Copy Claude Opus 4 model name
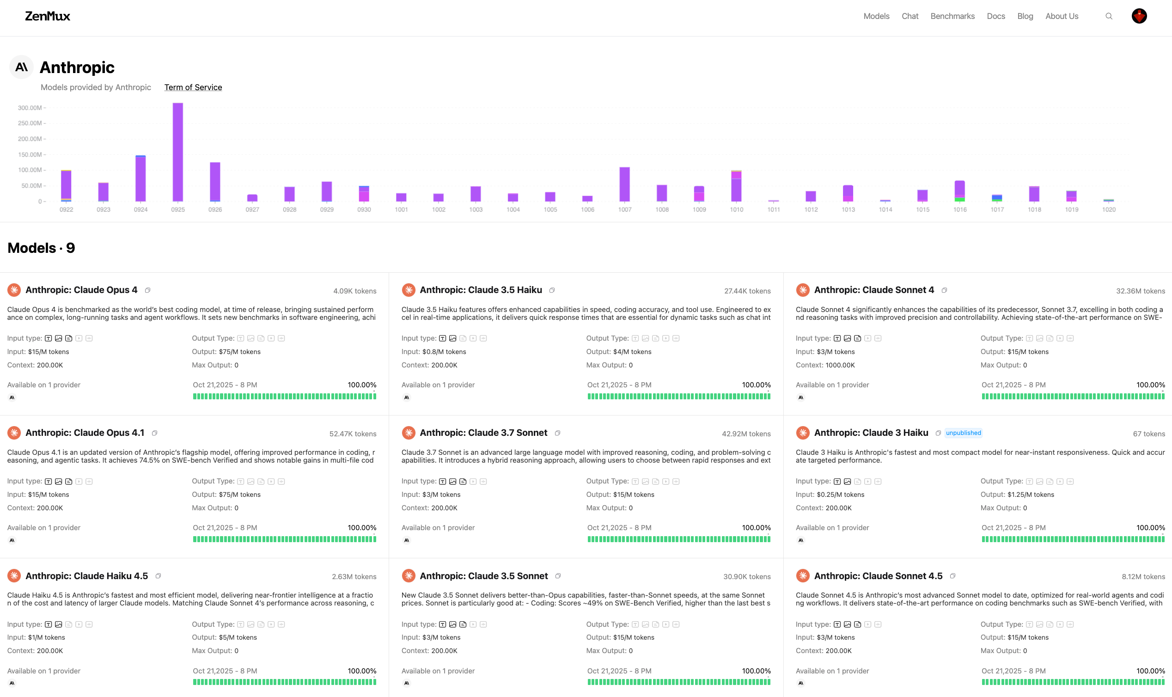The height and width of the screenshot is (697, 1172). 147,290
